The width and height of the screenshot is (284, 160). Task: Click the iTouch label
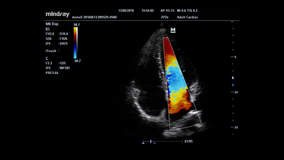pos(51,51)
